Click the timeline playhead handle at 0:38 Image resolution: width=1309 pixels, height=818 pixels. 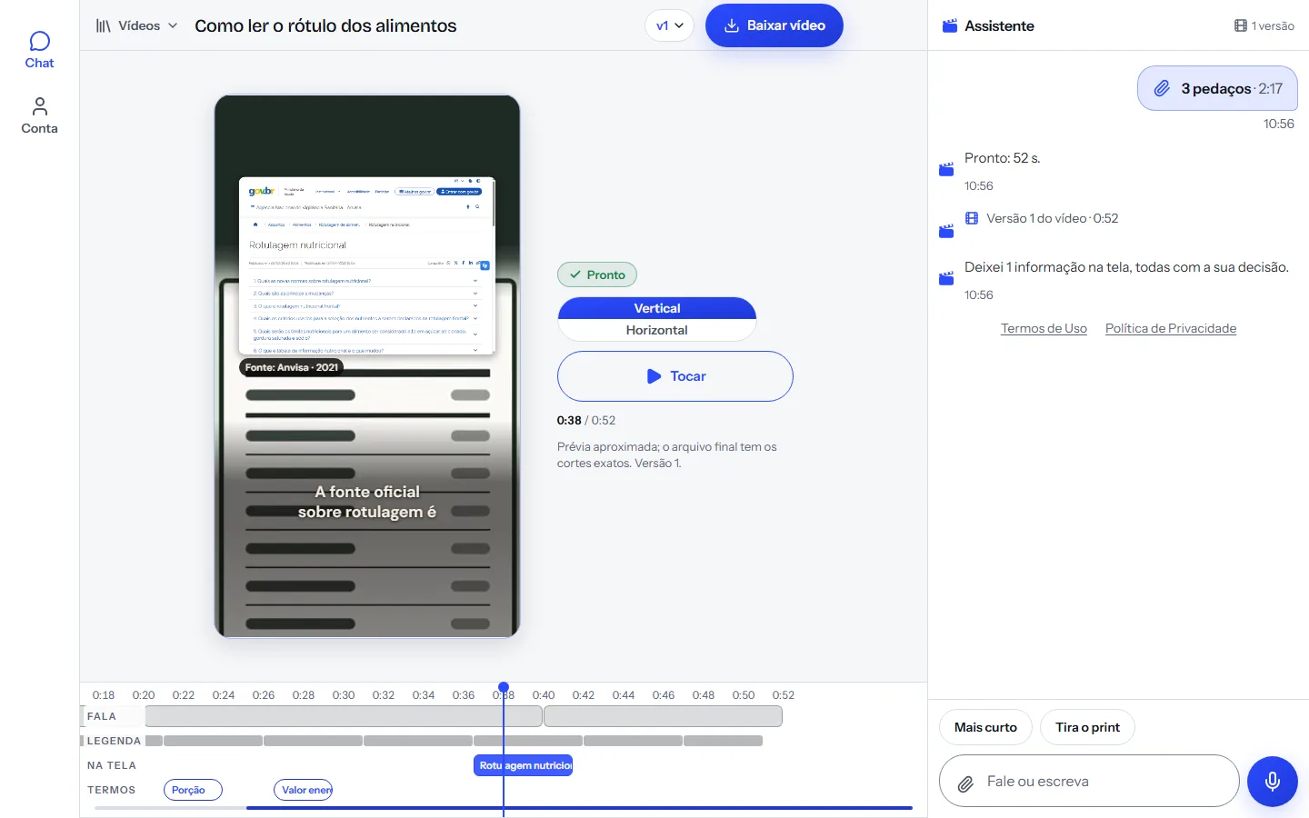click(504, 687)
